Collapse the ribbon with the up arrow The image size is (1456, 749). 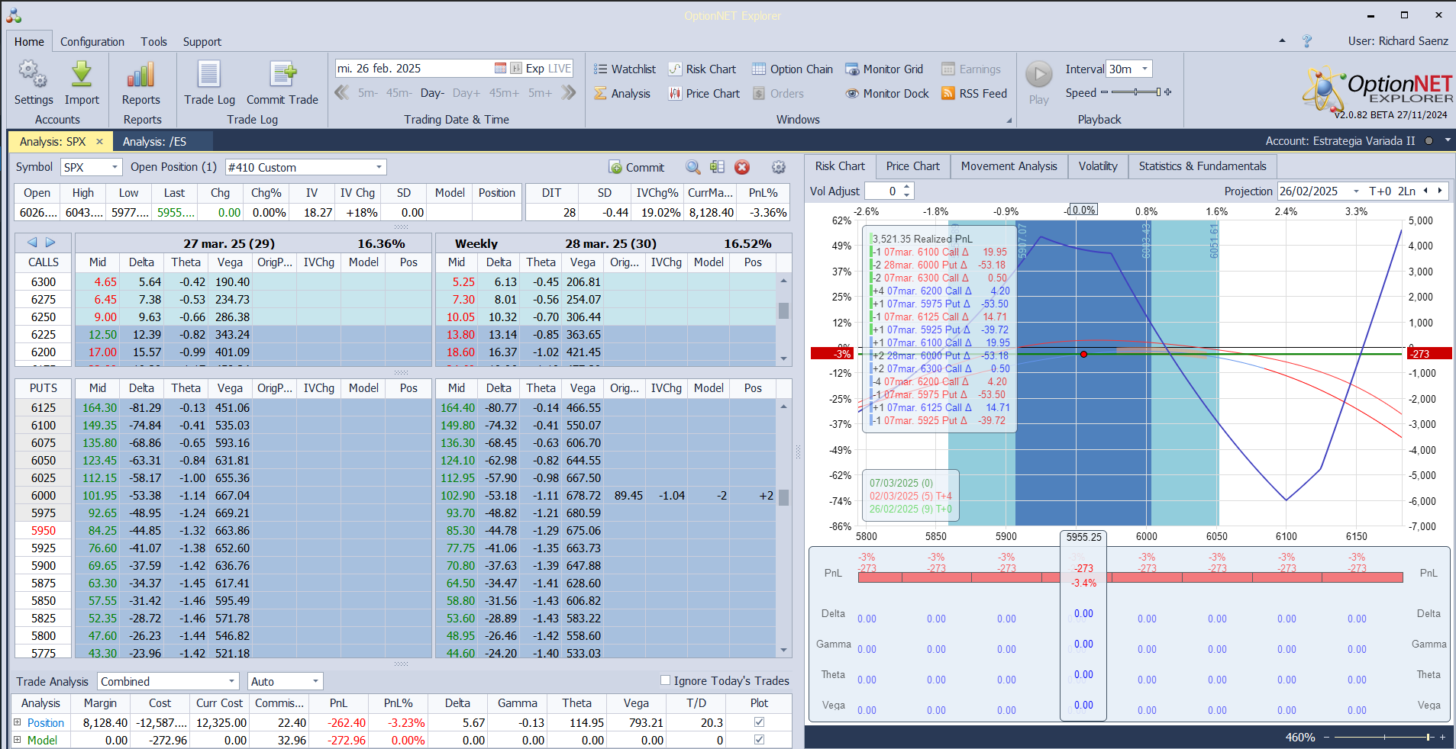point(1282,41)
